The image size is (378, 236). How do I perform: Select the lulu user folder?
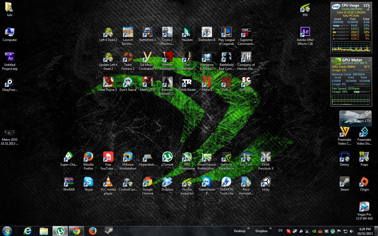pyautogui.click(x=10, y=9)
